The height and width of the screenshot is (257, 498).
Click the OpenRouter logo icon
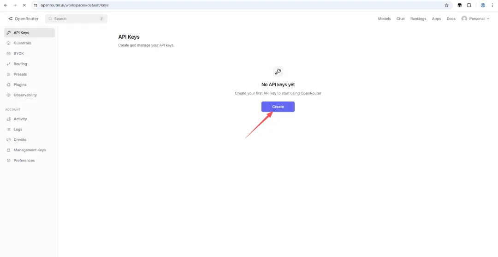(11, 19)
